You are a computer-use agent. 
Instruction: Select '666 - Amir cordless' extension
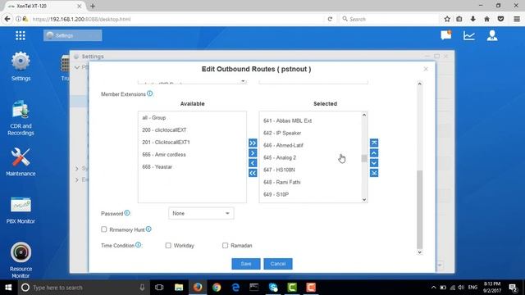[192, 155]
